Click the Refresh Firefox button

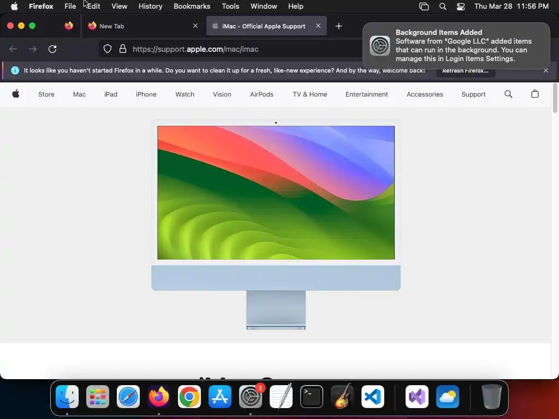(465, 70)
